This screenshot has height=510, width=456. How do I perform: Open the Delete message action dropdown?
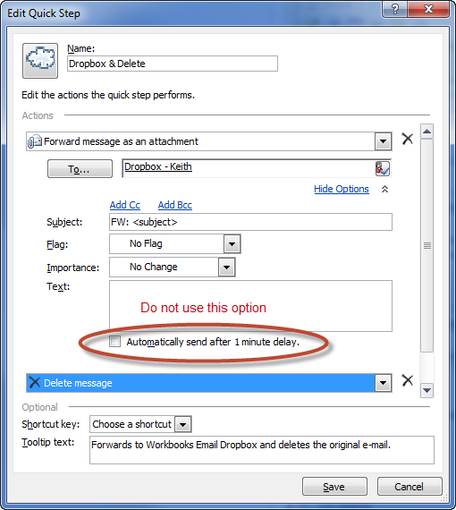coord(383,383)
